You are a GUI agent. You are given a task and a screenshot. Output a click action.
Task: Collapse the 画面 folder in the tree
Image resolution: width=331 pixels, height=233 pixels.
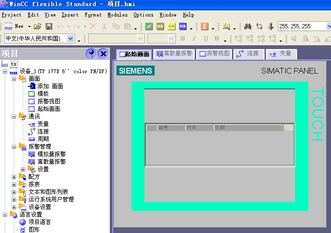14,78
